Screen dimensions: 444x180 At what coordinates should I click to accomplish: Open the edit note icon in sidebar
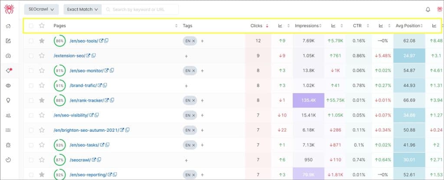point(8,41)
